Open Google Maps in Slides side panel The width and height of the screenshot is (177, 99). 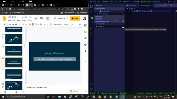coord(85,51)
